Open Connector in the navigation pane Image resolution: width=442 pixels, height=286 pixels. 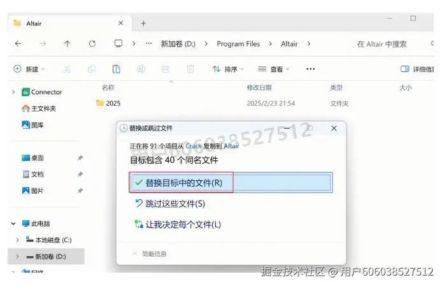tap(42, 92)
